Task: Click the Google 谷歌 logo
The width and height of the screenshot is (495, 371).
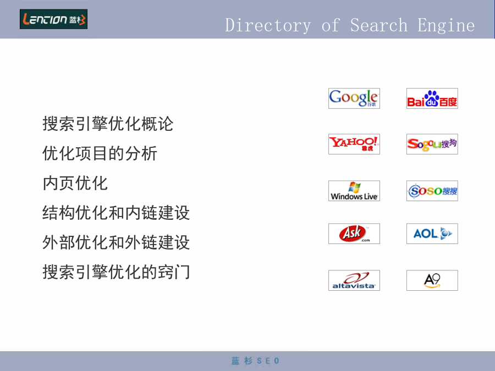Action: click(x=354, y=98)
